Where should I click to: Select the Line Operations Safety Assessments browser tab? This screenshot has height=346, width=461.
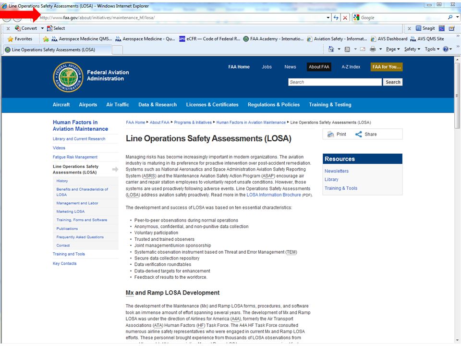57,49
